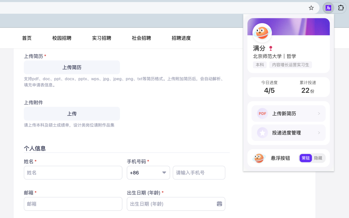Screen dimensions: 349x218
Task: Click the PDF icon beside 上传新简历
Action: (x=262, y=113)
